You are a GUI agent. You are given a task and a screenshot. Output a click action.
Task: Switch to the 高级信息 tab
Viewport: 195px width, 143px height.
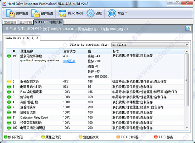pyautogui.click(x=26, y=22)
